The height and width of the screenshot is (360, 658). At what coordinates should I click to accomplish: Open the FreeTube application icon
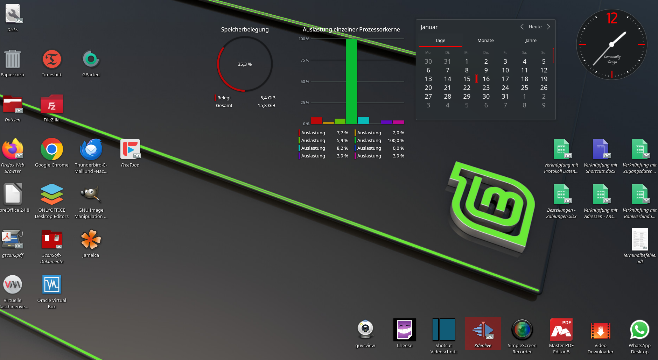(x=130, y=149)
